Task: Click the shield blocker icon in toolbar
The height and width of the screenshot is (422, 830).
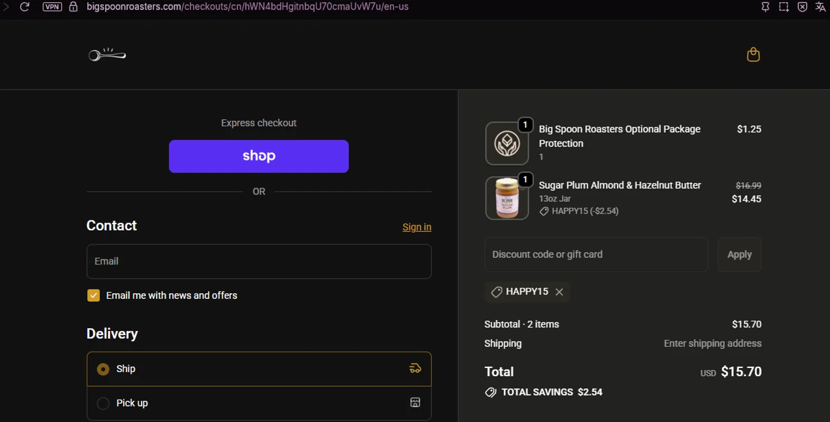Action: [x=802, y=7]
